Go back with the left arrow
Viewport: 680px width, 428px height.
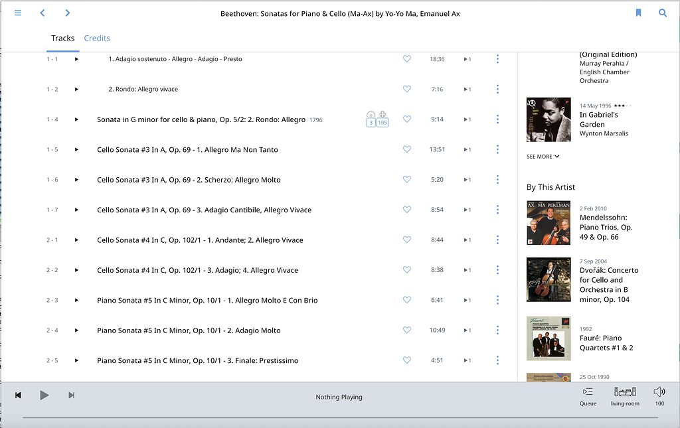click(x=42, y=13)
